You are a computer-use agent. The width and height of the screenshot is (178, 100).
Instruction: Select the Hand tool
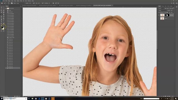click(x=4, y=23)
